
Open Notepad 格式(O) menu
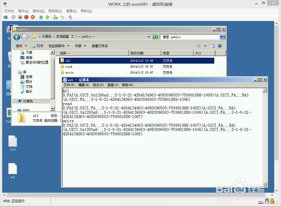pos(98,85)
